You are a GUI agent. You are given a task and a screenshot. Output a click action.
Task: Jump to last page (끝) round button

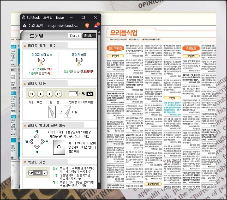pyautogui.click(x=58, y=94)
